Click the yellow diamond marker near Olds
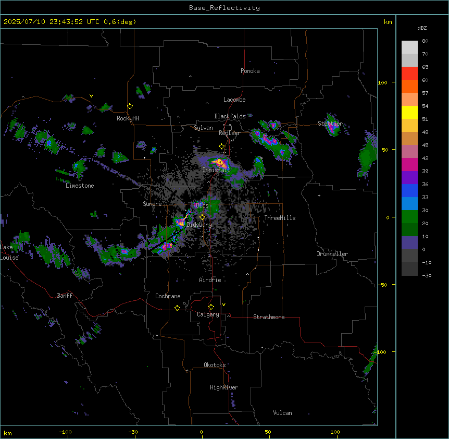Image resolution: width=449 pixels, height=439 pixels. point(202,217)
